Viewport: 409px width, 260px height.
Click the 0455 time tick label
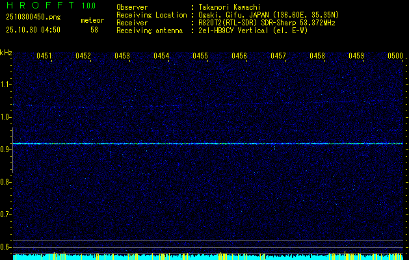200,57
